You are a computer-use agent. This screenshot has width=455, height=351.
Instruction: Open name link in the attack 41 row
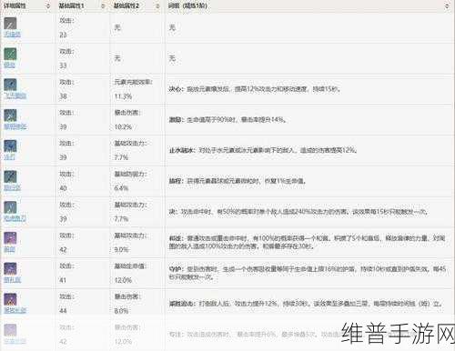pyautogui.click(x=12, y=279)
